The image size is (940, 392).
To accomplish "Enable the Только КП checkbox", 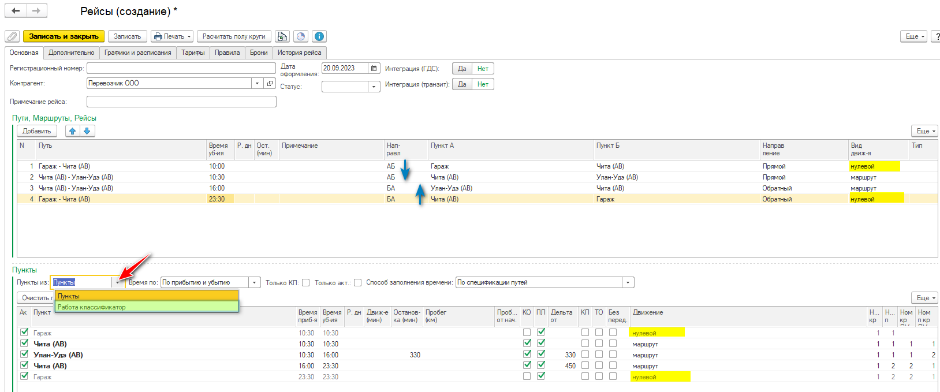I will click(306, 283).
